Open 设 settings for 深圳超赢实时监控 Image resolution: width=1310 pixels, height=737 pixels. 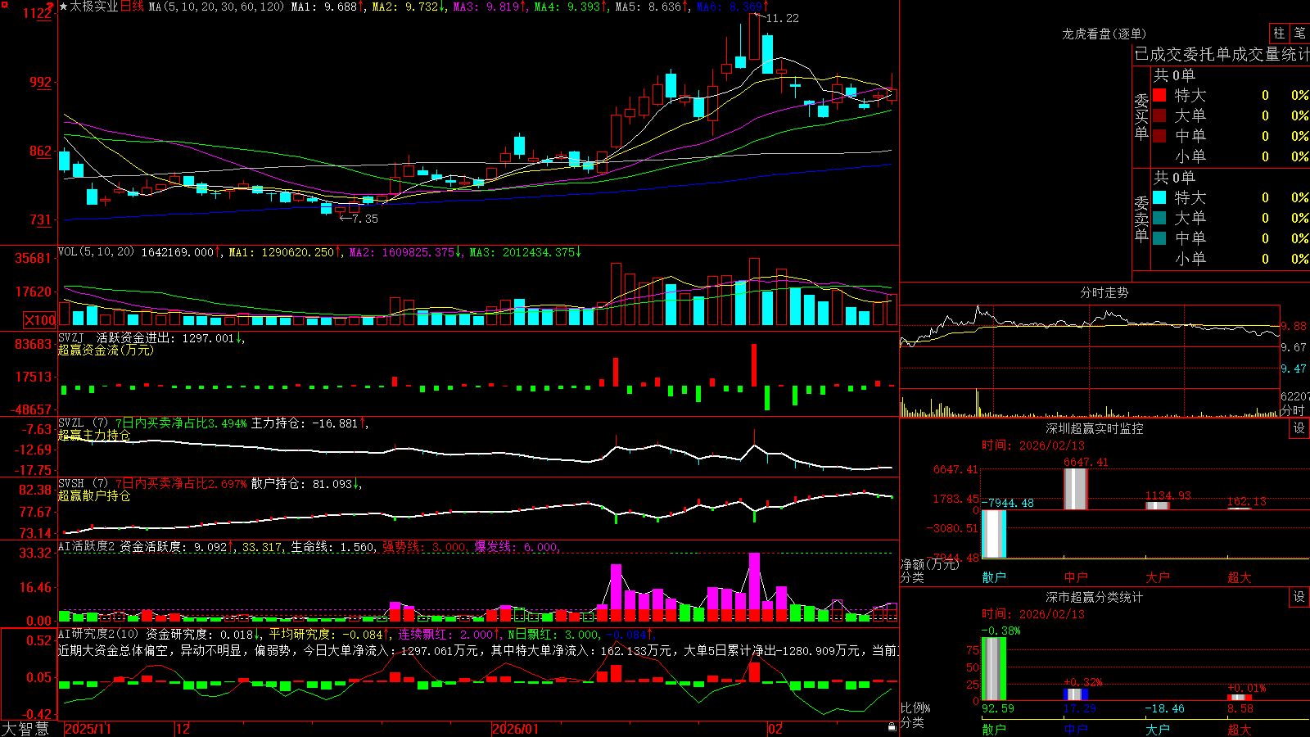1299,428
